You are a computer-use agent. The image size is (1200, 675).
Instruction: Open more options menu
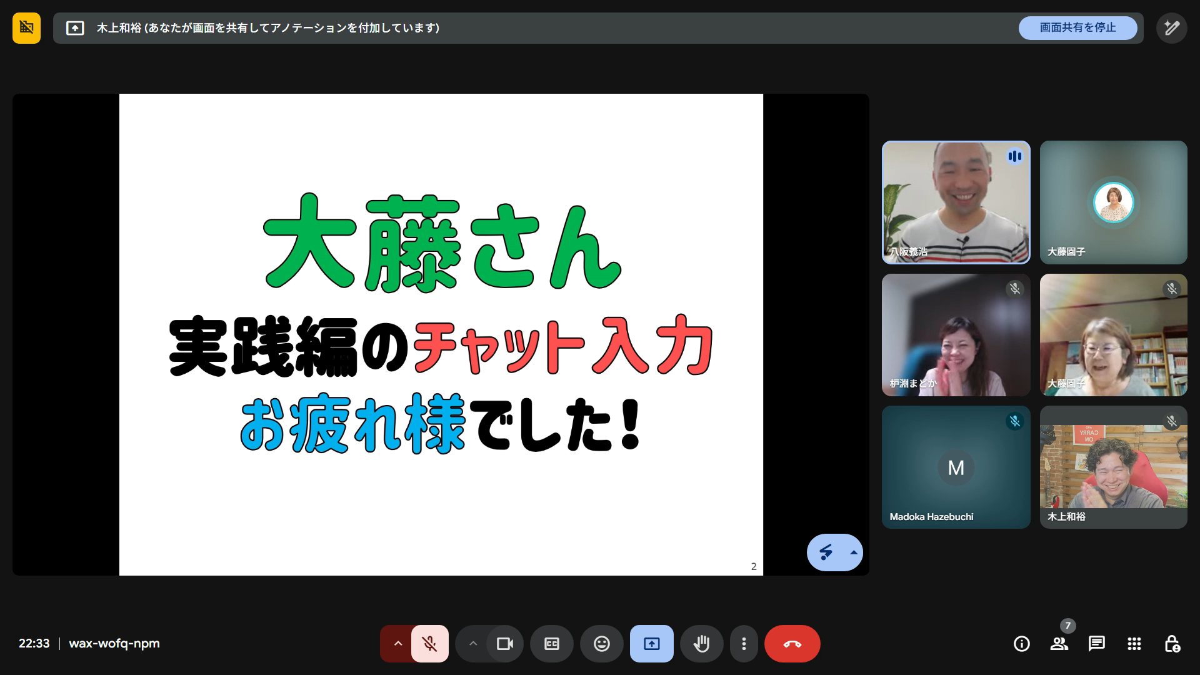pyautogui.click(x=744, y=644)
